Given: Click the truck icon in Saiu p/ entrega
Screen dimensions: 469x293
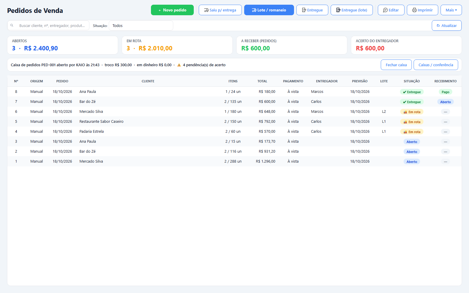Looking at the screenshot, I should pyautogui.click(x=206, y=10).
